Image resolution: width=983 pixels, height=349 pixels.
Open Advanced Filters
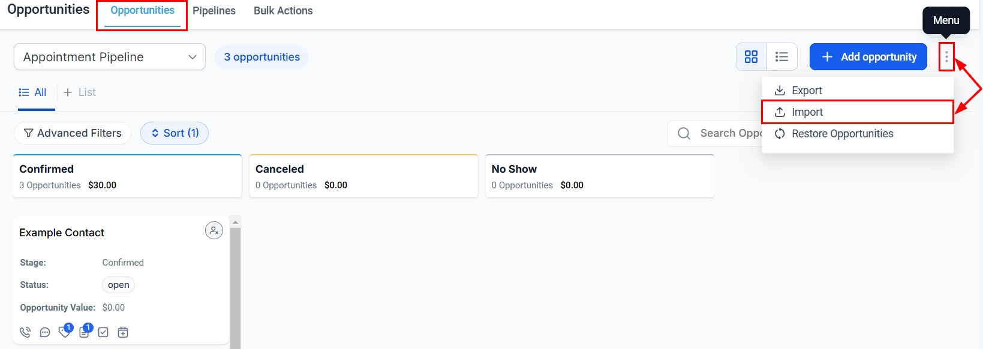[x=73, y=133]
